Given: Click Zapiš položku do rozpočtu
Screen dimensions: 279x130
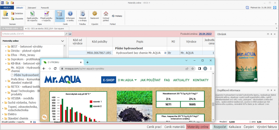Looking at the screenshot, I should pos(32,16).
